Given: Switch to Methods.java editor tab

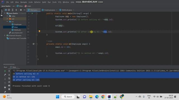Looking at the screenshot, I should [67, 10].
